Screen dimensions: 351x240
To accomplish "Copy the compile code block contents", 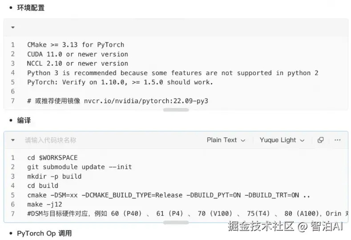I will click(x=320, y=140).
